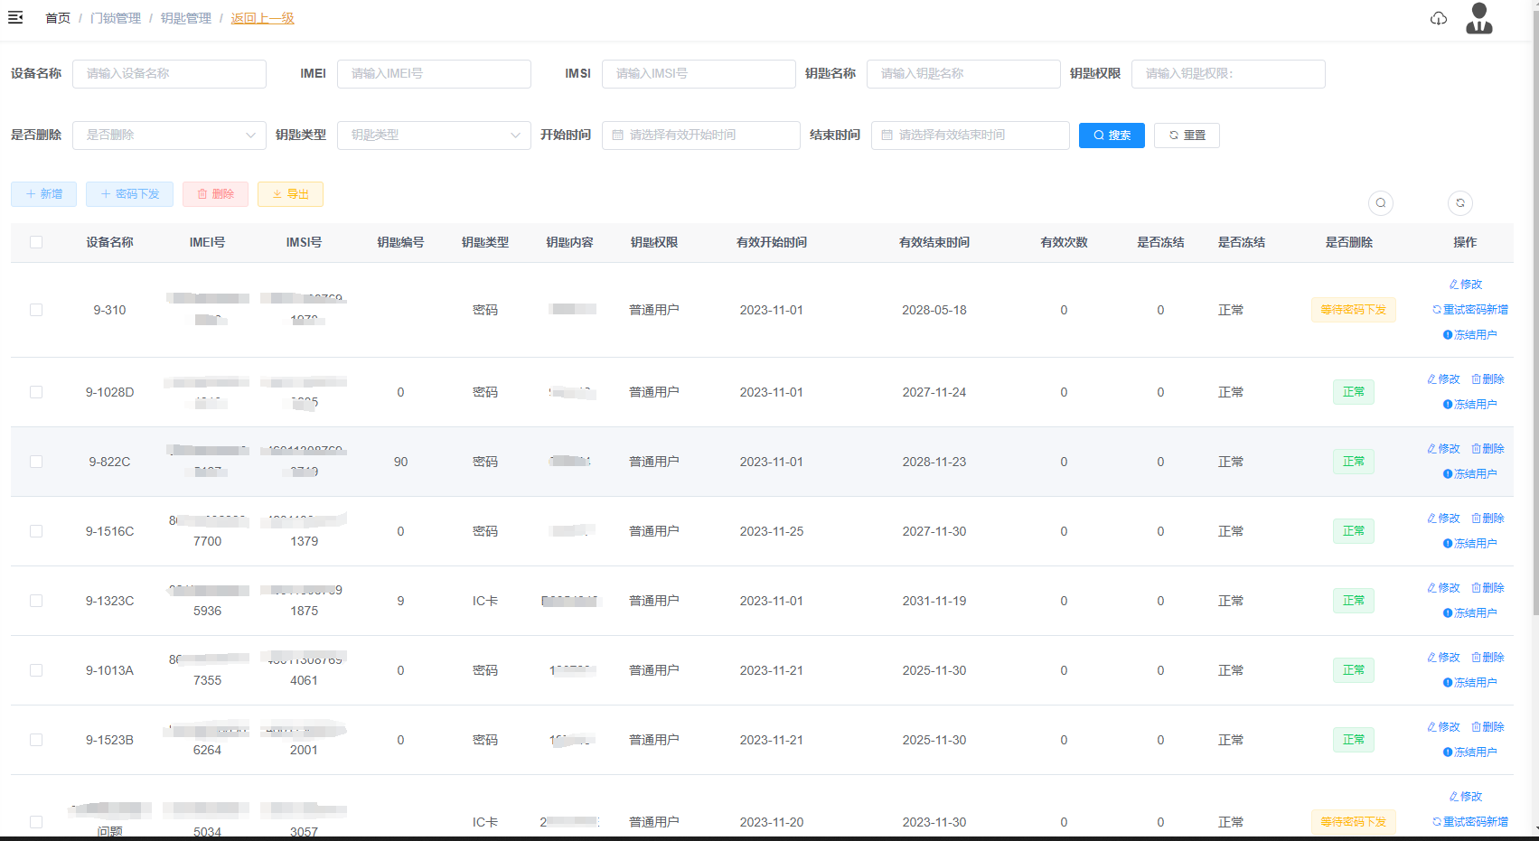Open the user avatar menu
This screenshot has width=1539, height=841.
(x=1479, y=18)
